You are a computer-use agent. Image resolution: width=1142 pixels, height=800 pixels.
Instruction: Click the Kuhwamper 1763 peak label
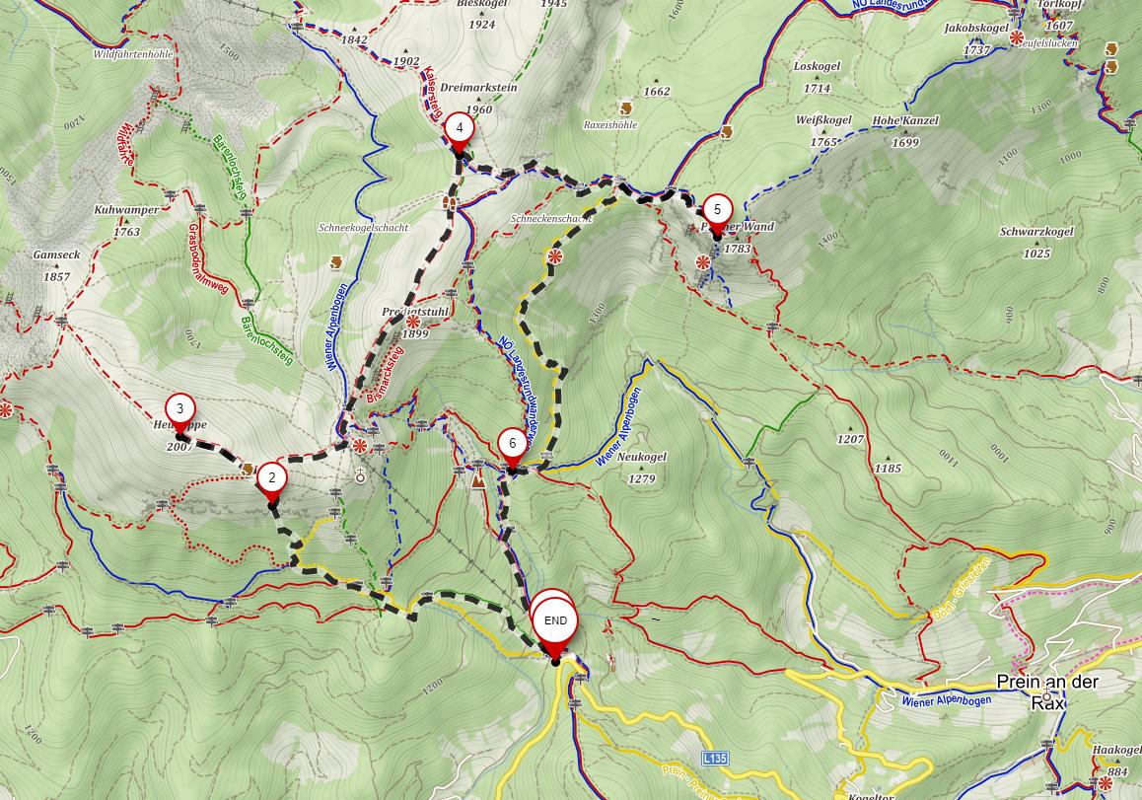[x=127, y=221]
